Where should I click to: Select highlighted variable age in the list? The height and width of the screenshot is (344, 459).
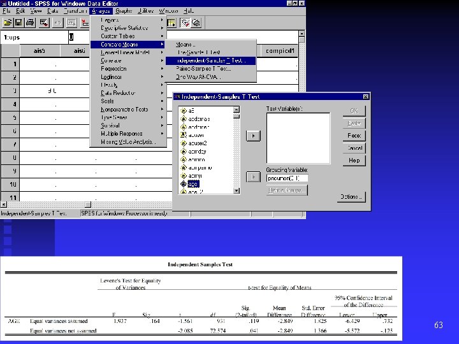[x=190, y=183]
